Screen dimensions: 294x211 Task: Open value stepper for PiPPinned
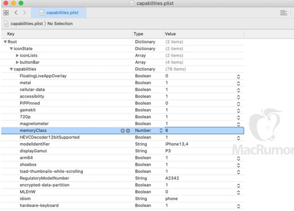coord(238,104)
